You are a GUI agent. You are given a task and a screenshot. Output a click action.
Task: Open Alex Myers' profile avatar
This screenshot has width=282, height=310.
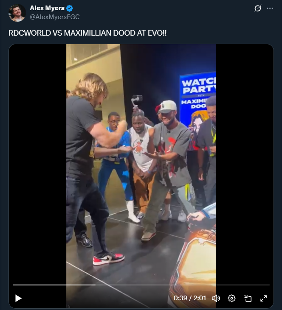17,13
